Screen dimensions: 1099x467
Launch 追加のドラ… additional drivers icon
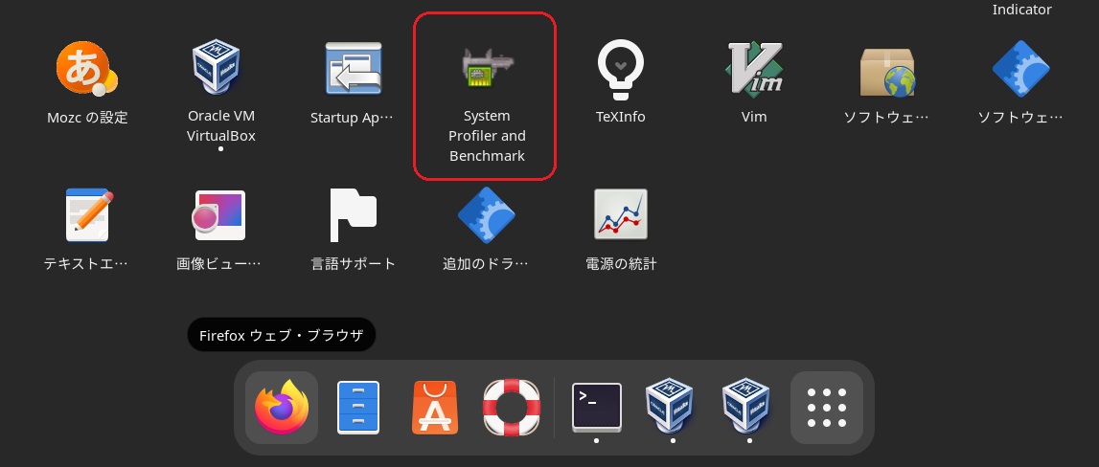coord(487,215)
